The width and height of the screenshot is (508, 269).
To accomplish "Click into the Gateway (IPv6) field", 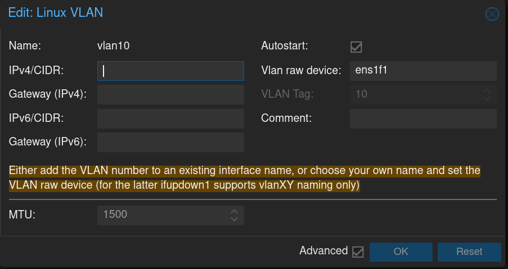I will click(x=170, y=142).
